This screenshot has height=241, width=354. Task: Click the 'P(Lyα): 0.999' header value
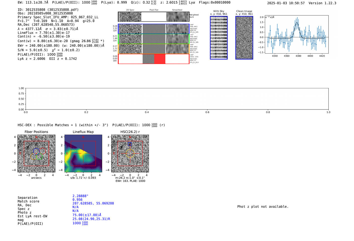click(114, 3)
